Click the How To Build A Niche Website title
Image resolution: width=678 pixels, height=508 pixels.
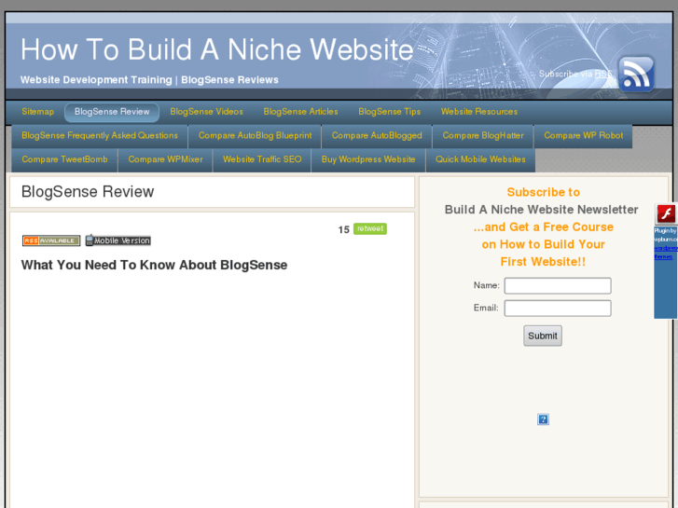217,49
